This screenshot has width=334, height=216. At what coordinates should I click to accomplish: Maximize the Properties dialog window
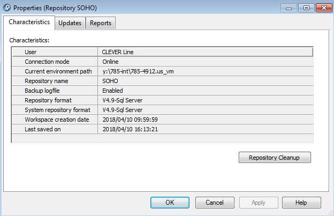coord(306,8)
